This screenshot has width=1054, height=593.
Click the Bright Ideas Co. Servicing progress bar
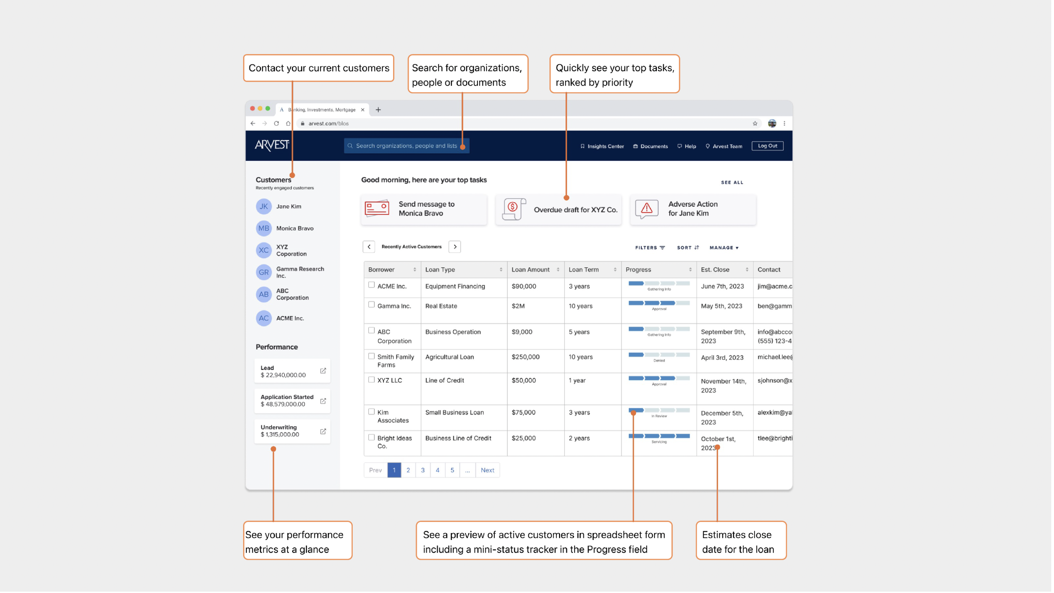(659, 436)
